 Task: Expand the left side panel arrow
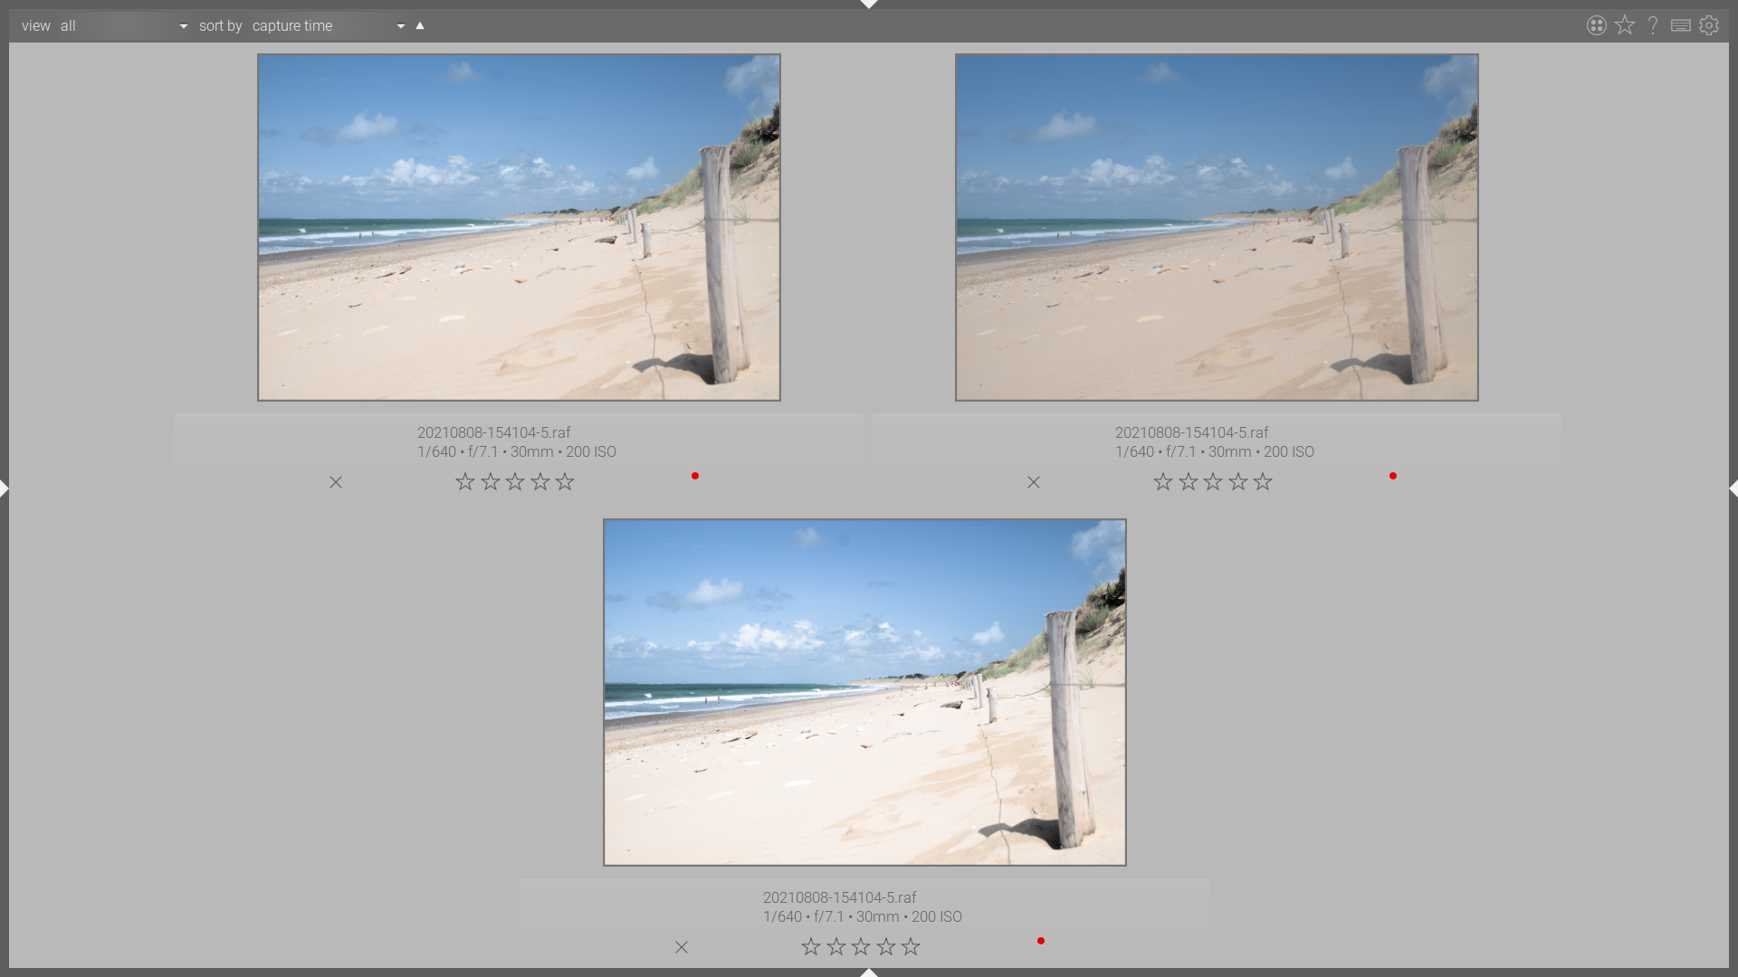click(5, 488)
